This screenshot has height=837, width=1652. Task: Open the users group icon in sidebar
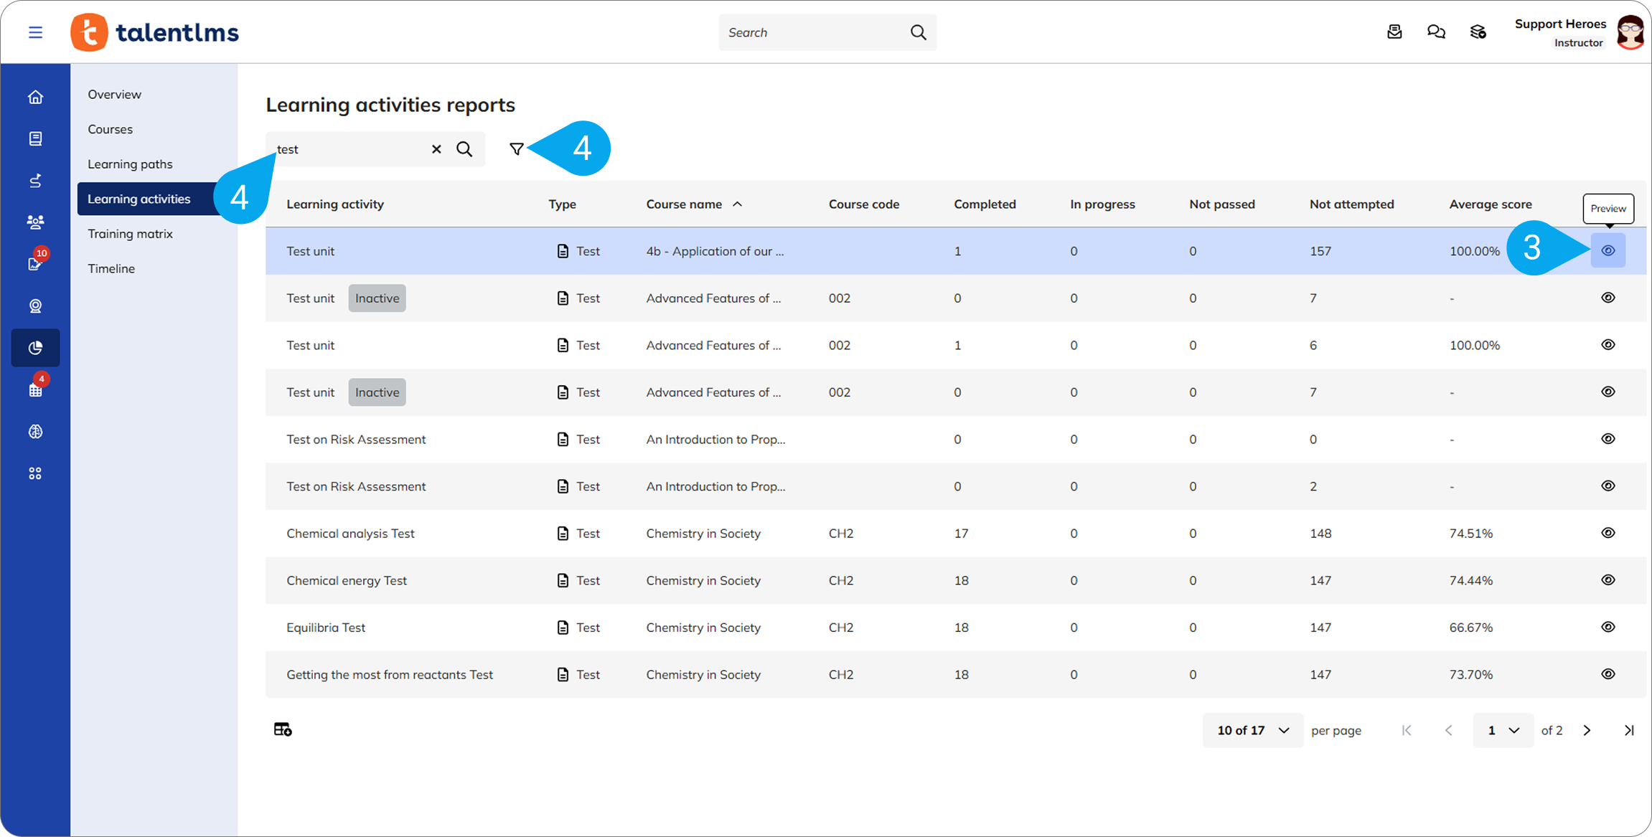pyautogui.click(x=35, y=222)
